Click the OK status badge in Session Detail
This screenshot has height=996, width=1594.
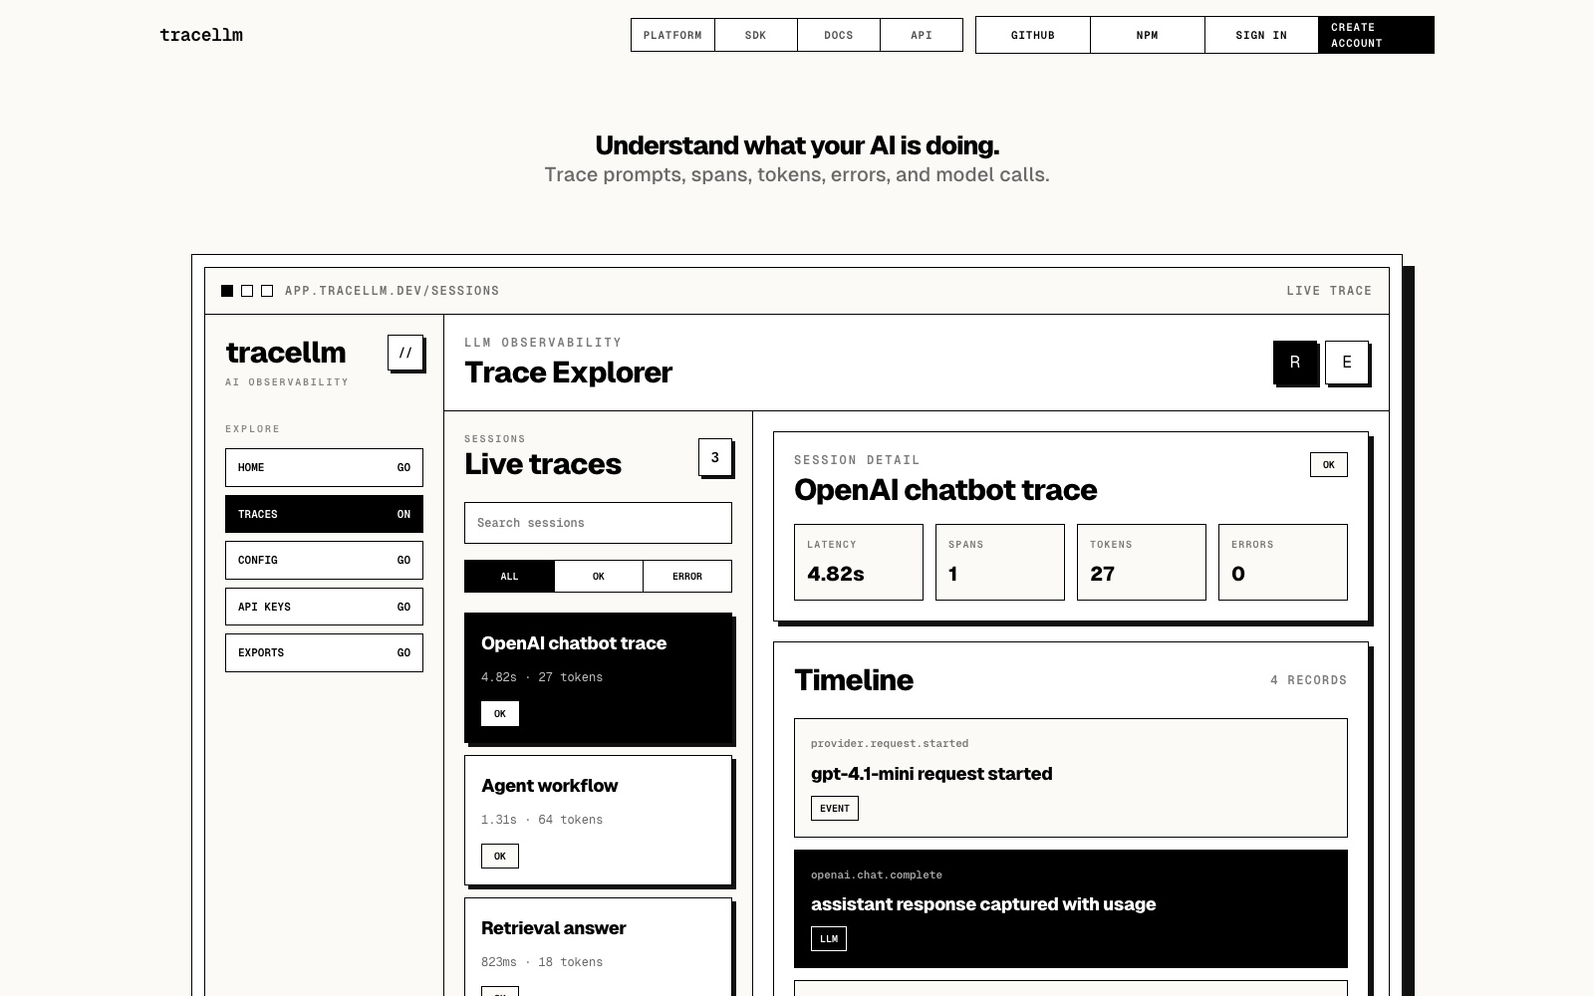[x=1328, y=464]
